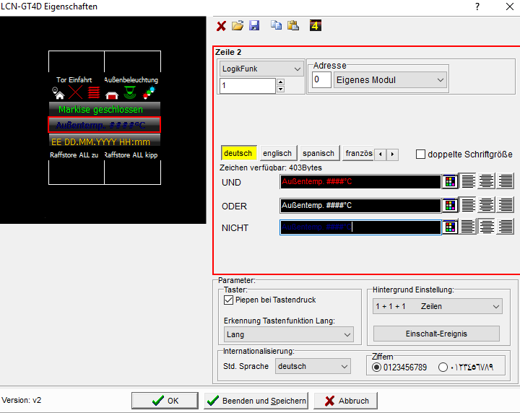Click the red X delete icon in toolbar
This screenshot has width=520, height=413.
point(222,25)
